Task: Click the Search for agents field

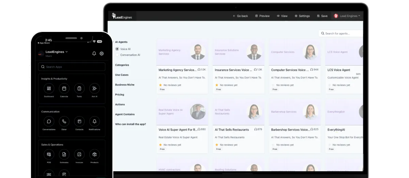Action: (x=341, y=33)
